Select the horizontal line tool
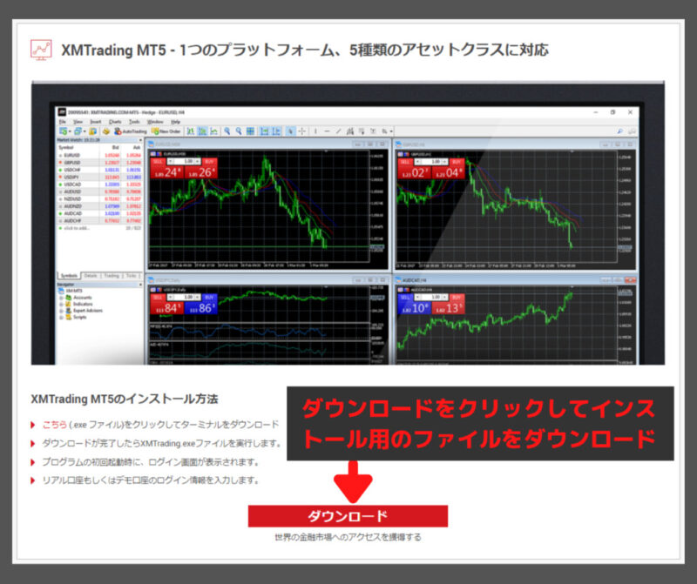The image size is (697, 584). coord(328,131)
